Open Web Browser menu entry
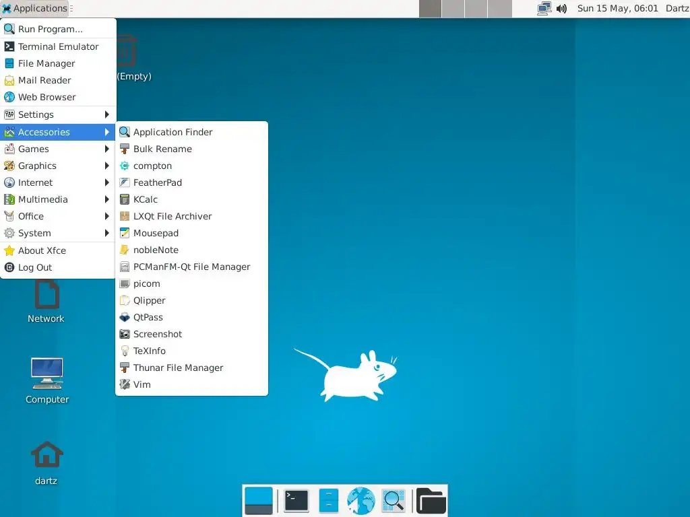Screen dimensions: 690x517 point(58,97)
